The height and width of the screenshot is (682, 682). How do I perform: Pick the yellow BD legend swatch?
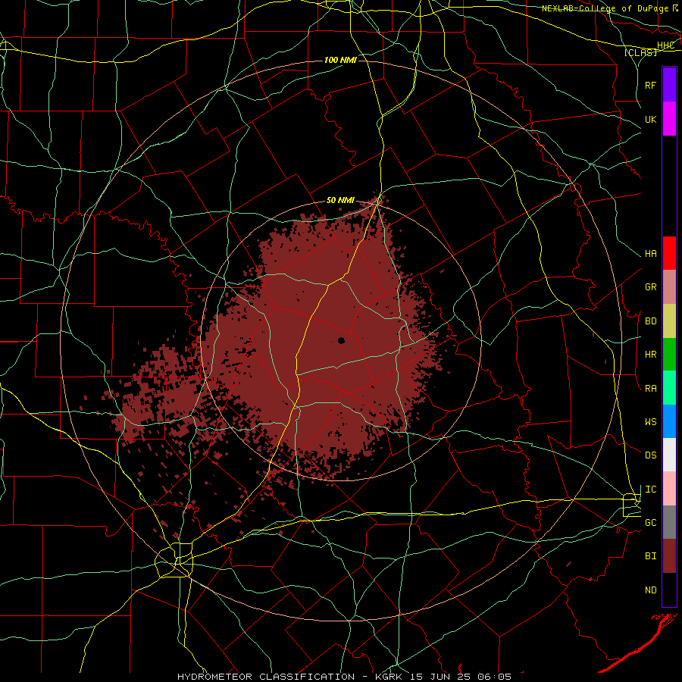tap(669, 321)
